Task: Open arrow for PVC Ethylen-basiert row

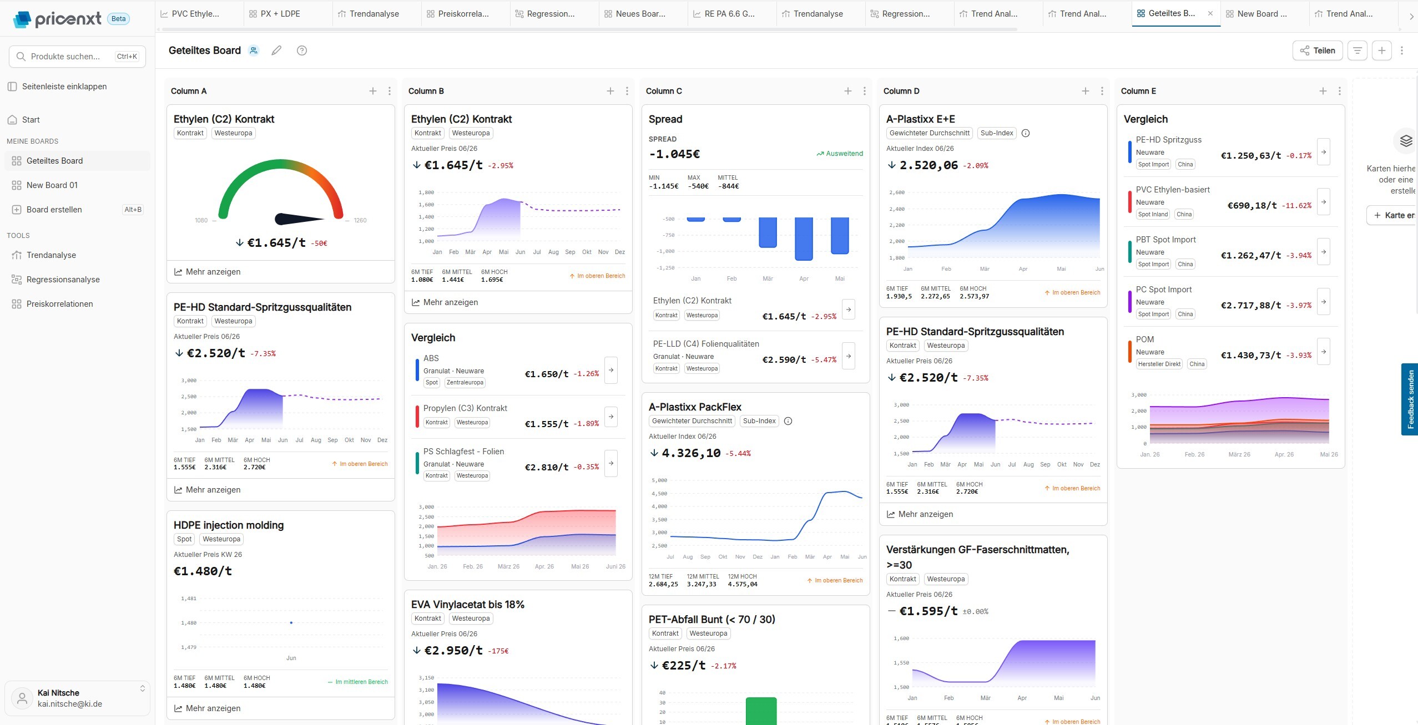Action: tap(1324, 202)
